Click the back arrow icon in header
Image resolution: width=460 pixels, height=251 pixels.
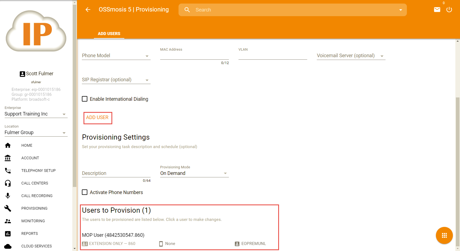(88, 10)
